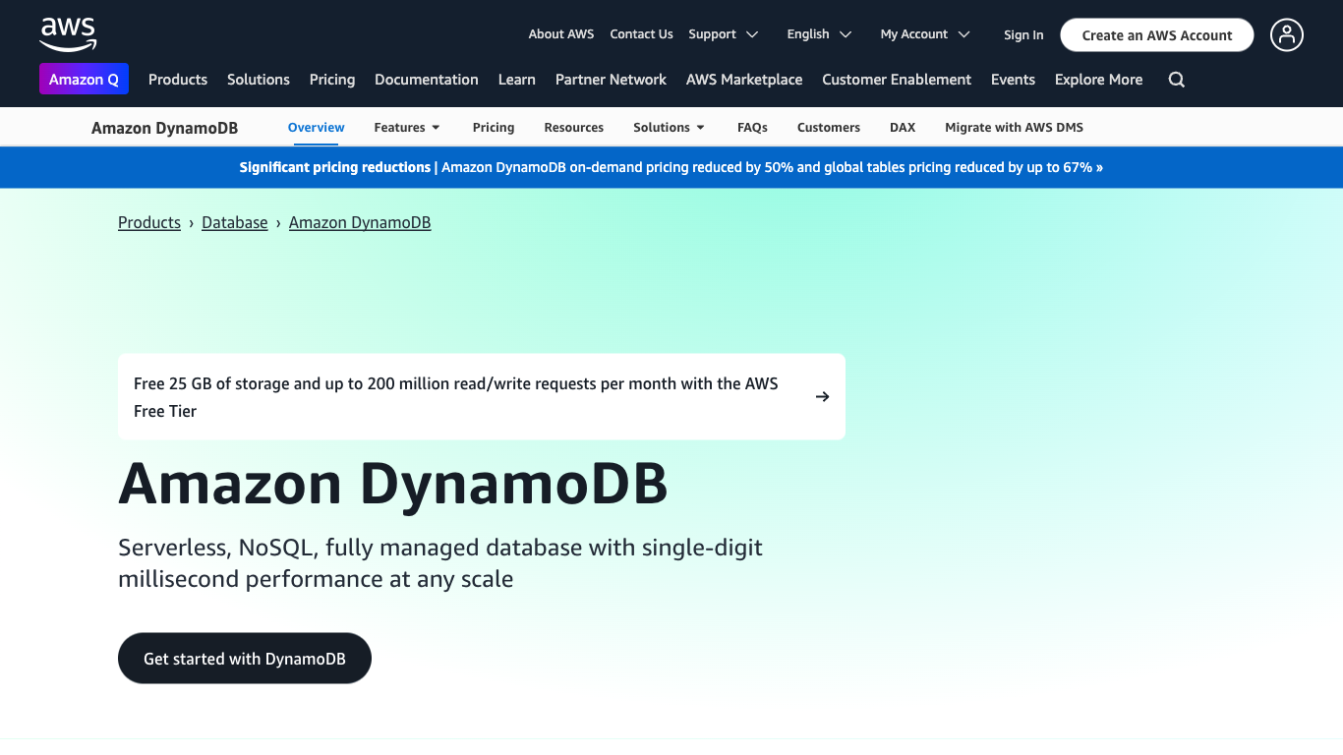Select the Customers tab

coord(829,128)
